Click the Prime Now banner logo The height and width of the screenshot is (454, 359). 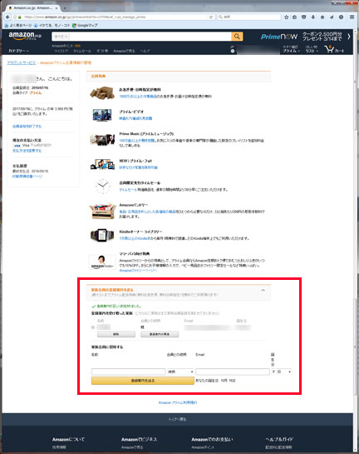[278, 37]
